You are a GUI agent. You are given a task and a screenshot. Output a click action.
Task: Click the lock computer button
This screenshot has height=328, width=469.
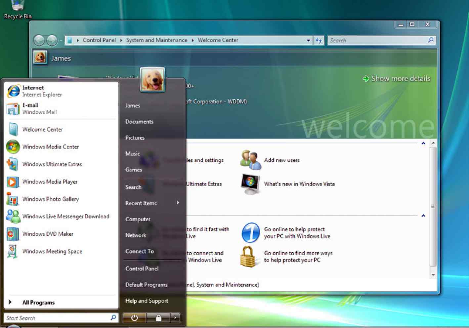click(x=158, y=318)
